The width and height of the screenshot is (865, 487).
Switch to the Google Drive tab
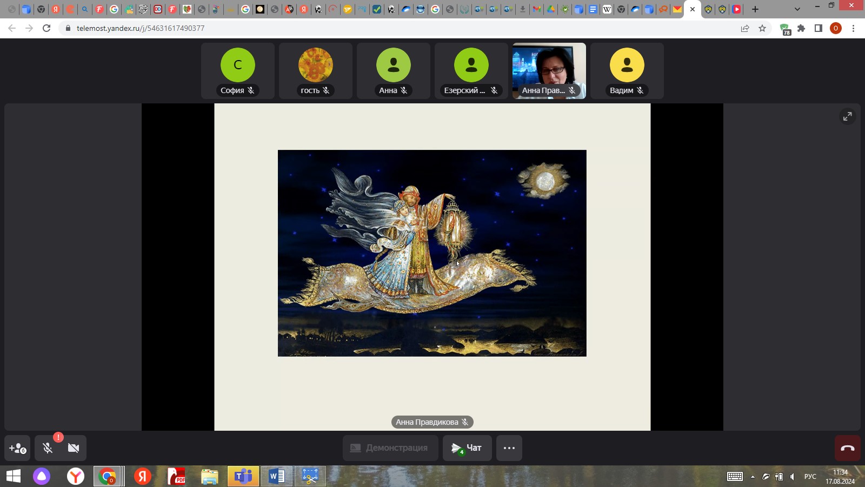551,9
